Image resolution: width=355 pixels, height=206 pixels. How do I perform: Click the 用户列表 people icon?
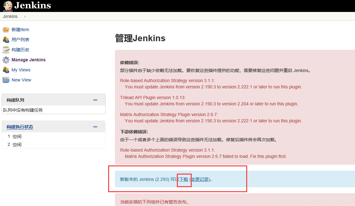[x=6, y=40]
